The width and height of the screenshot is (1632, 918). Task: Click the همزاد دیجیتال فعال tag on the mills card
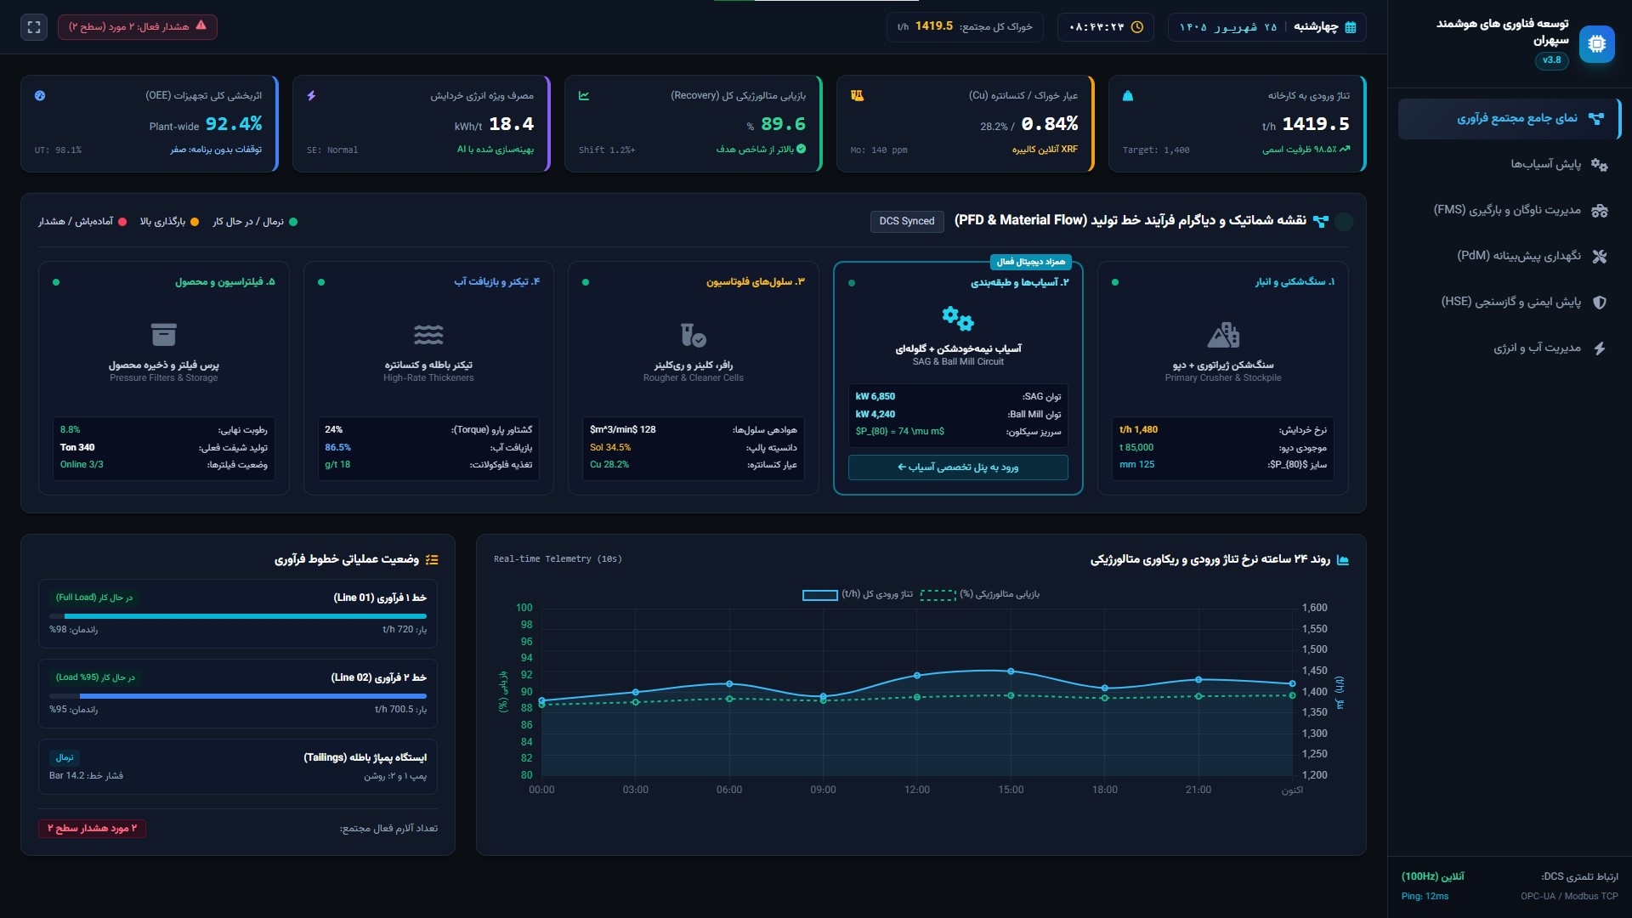(x=1030, y=262)
